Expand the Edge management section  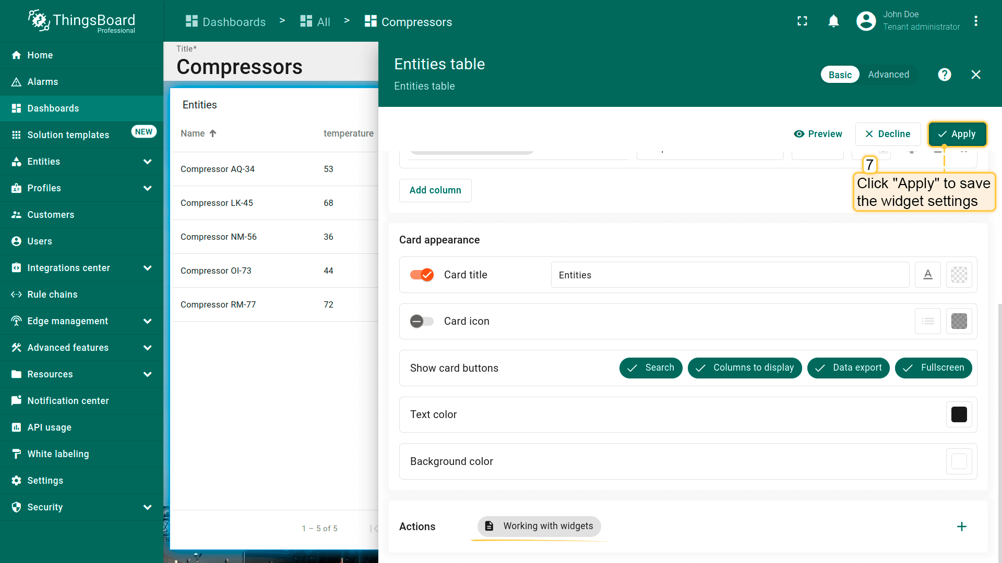[148, 321]
